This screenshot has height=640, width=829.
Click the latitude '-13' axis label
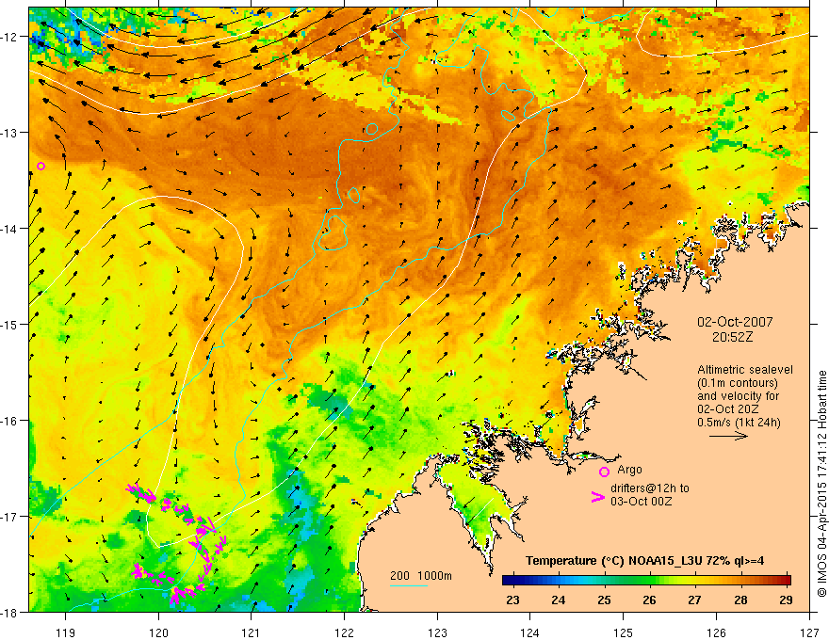[10, 132]
